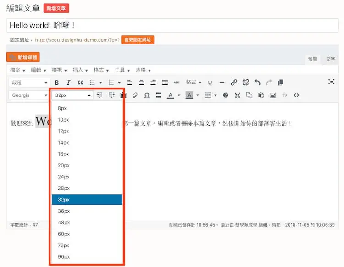Clear formatting with eraser icon

click(x=135, y=95)
